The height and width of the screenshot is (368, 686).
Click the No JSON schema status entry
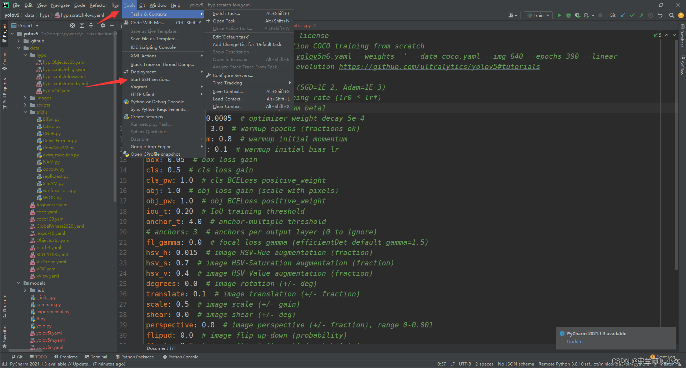516,364
